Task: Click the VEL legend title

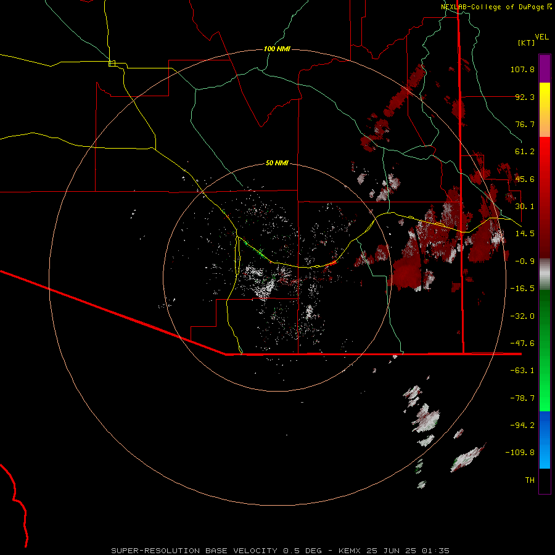Action: pyautogui.click(x=541, y=37)
